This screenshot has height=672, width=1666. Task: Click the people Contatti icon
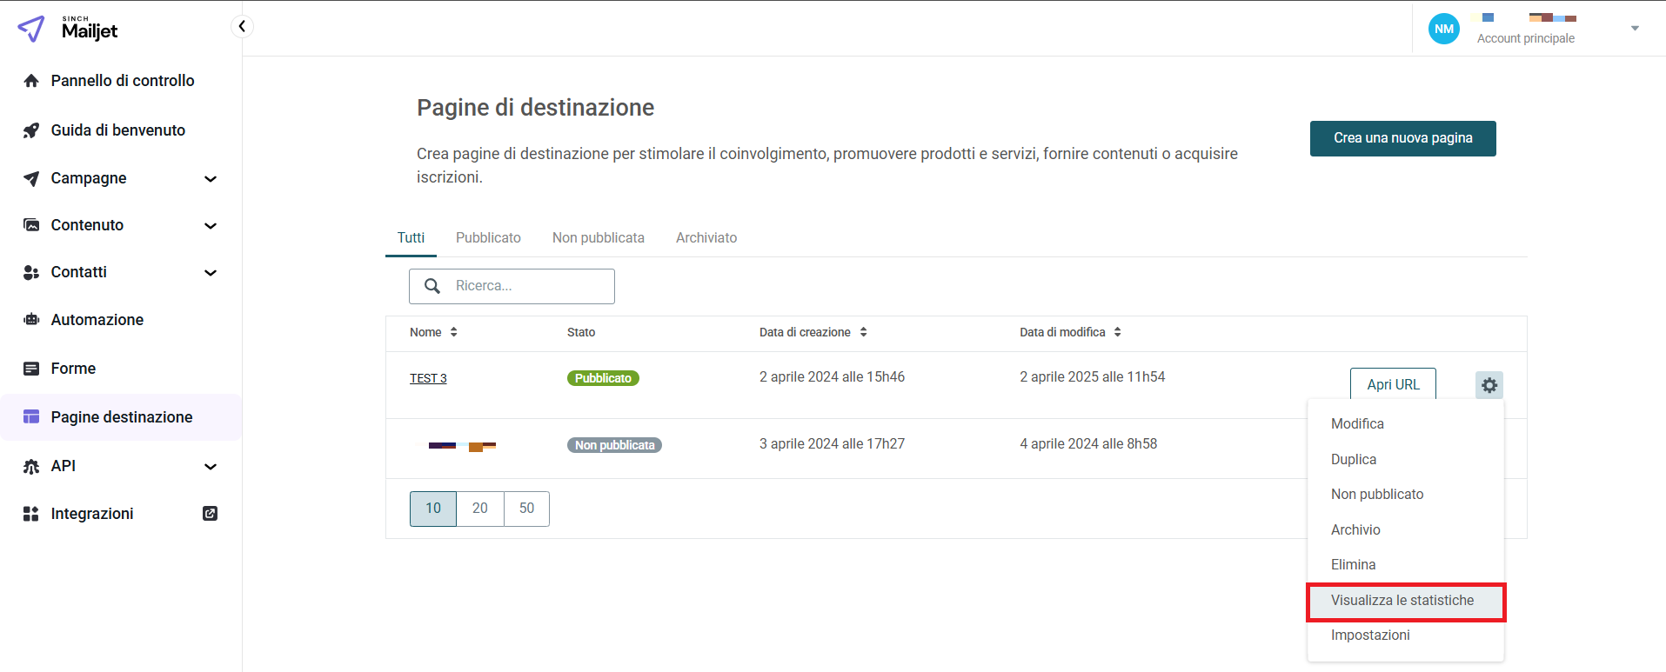31,272
